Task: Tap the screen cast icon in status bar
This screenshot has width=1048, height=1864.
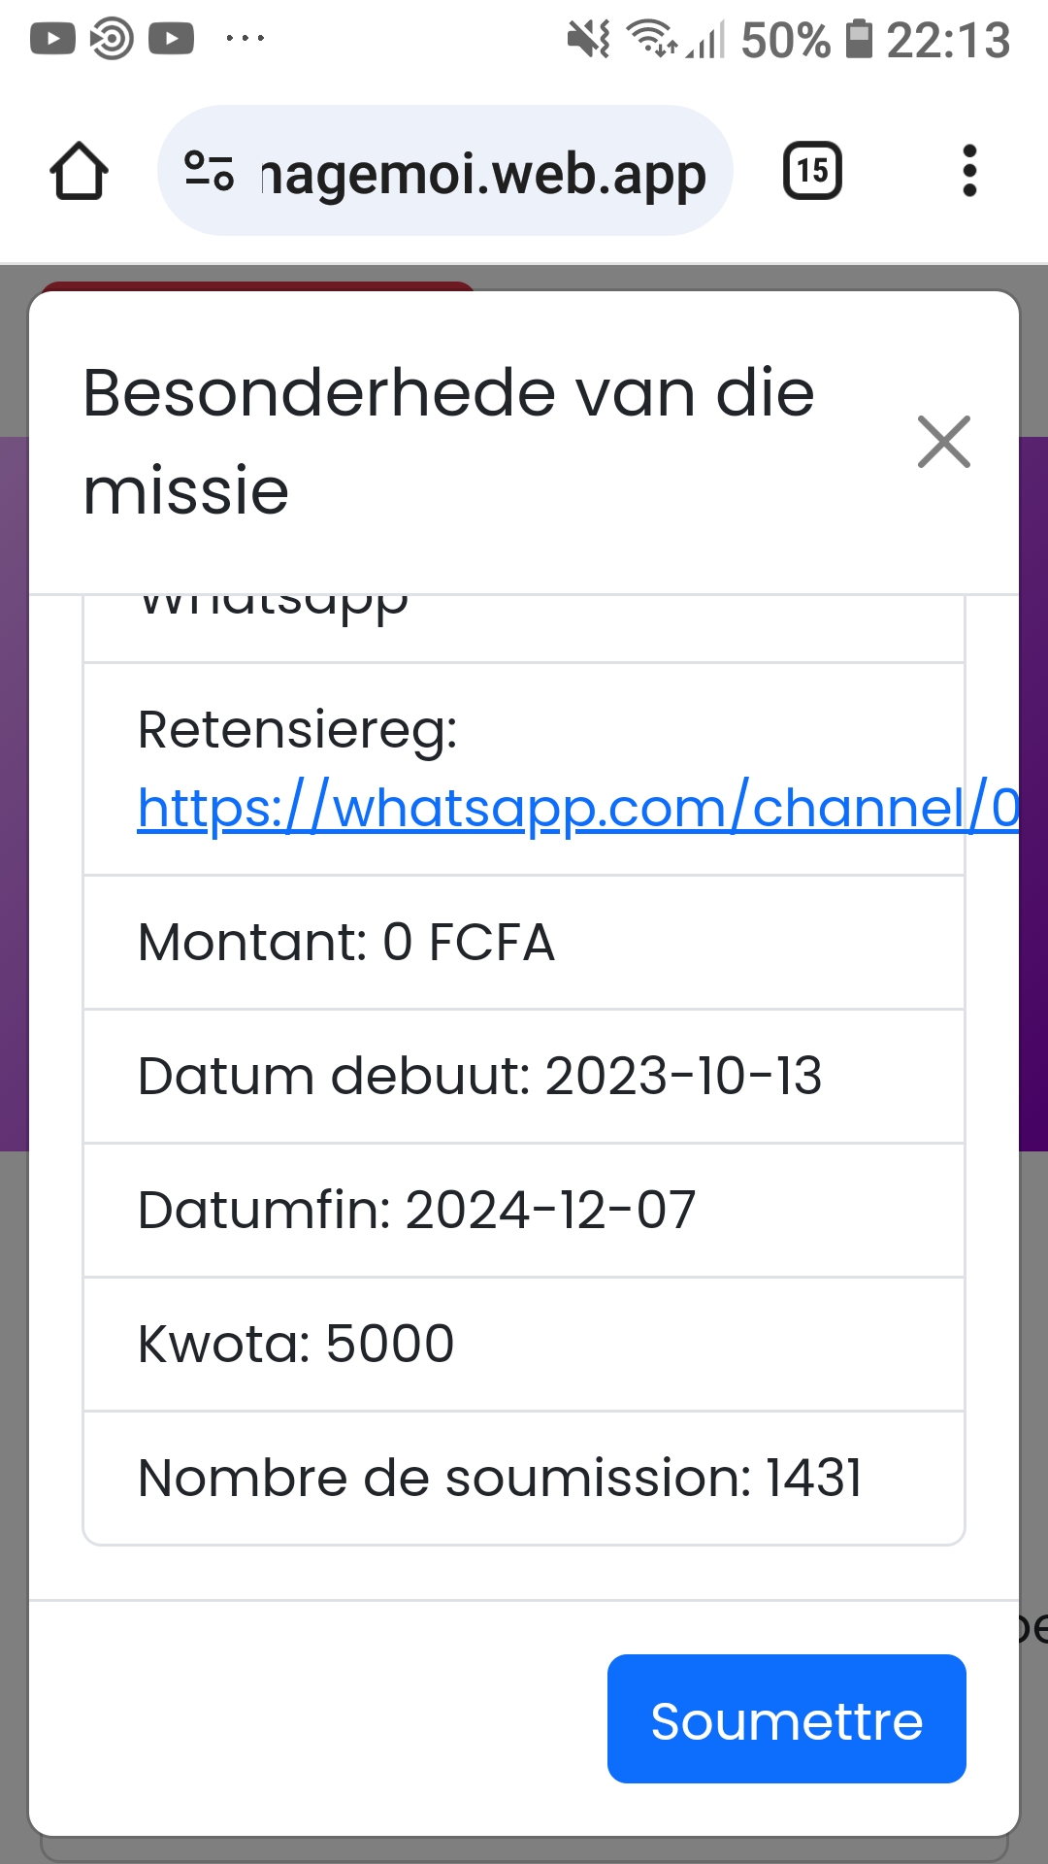Action: (x=112, y=39)
